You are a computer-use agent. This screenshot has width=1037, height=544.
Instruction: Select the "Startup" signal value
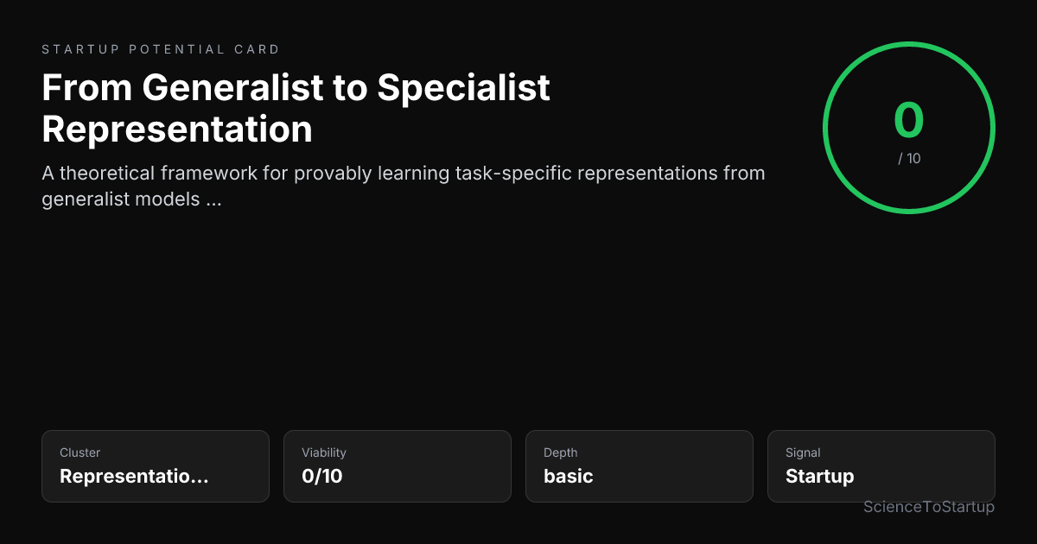pos(820,476)
